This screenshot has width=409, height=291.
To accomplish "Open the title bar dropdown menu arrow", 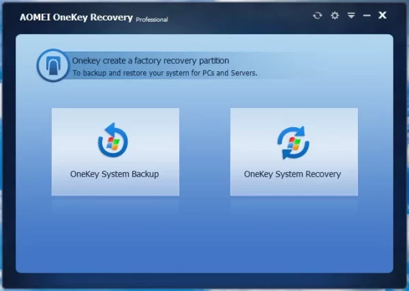I will (351, 16).
